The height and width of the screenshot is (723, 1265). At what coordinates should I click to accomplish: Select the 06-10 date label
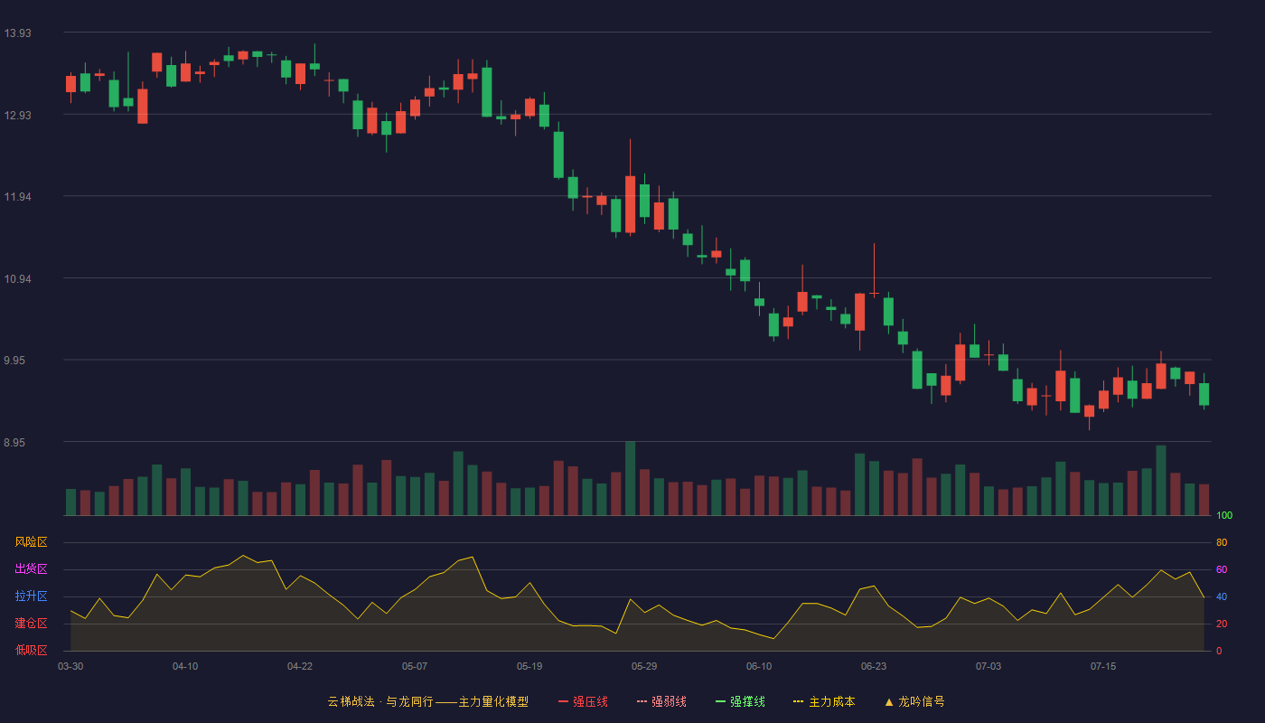[759, 666]
